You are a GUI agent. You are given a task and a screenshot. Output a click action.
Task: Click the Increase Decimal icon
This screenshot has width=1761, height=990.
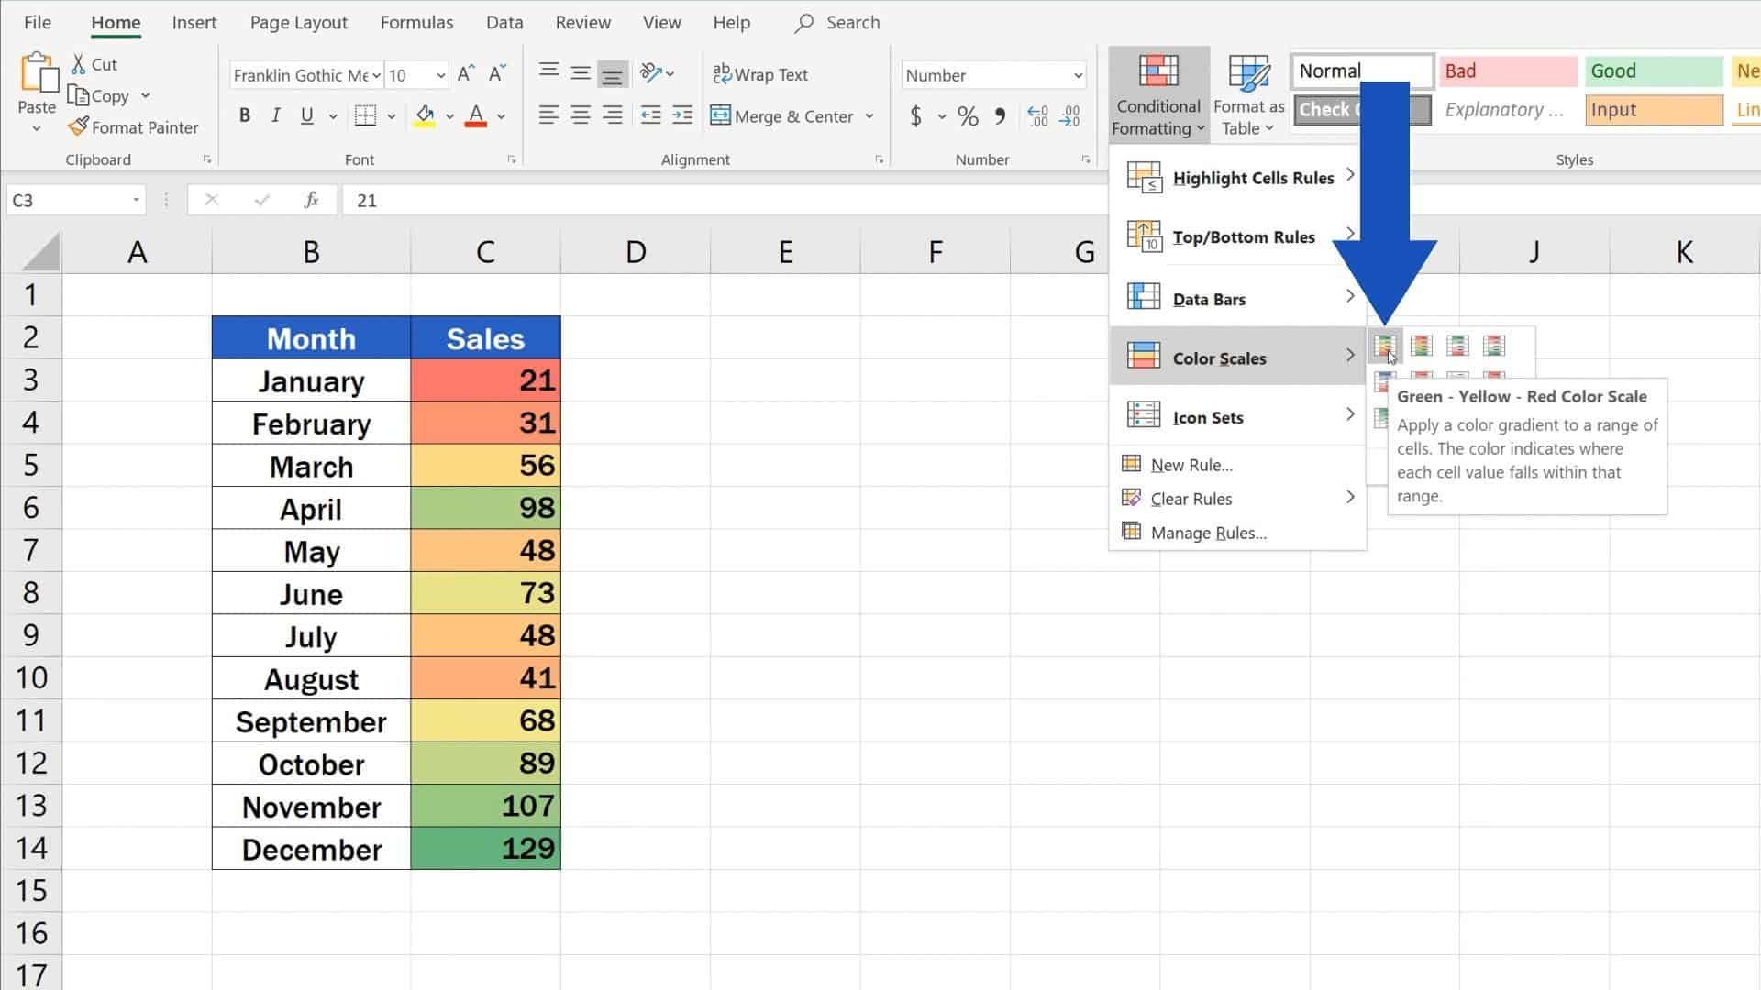point(1037,116)
